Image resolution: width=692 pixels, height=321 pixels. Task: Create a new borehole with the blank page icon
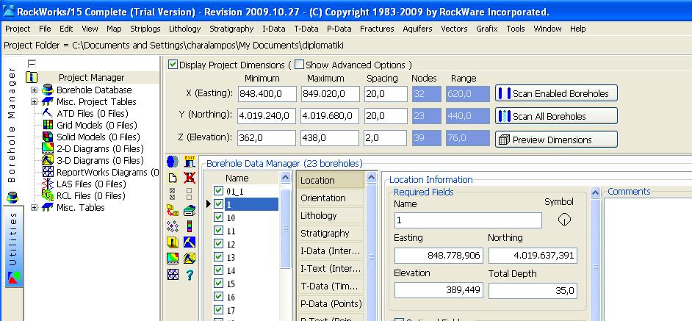pyautogui.click(x=173, y=178)
